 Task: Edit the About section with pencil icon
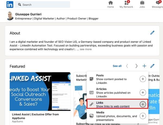click(152, 33)
